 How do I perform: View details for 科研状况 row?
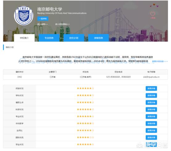tap(151, 109)
